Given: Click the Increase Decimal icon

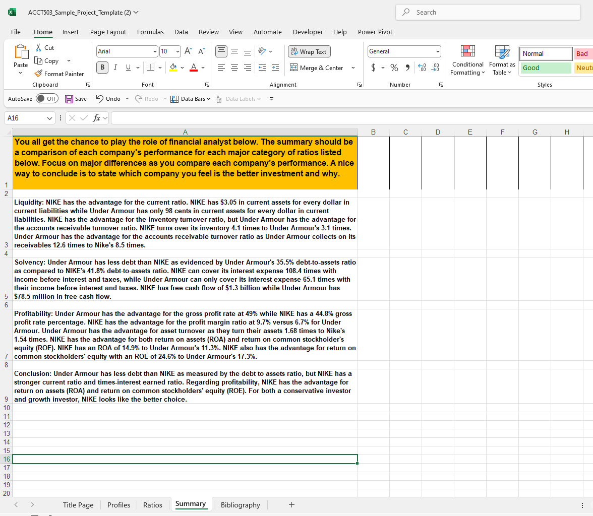Looking at the screenshot, I should (x=422, y=68).
